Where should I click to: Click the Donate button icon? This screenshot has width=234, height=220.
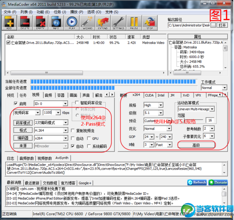pyautogui.click(x=218, y=182)
